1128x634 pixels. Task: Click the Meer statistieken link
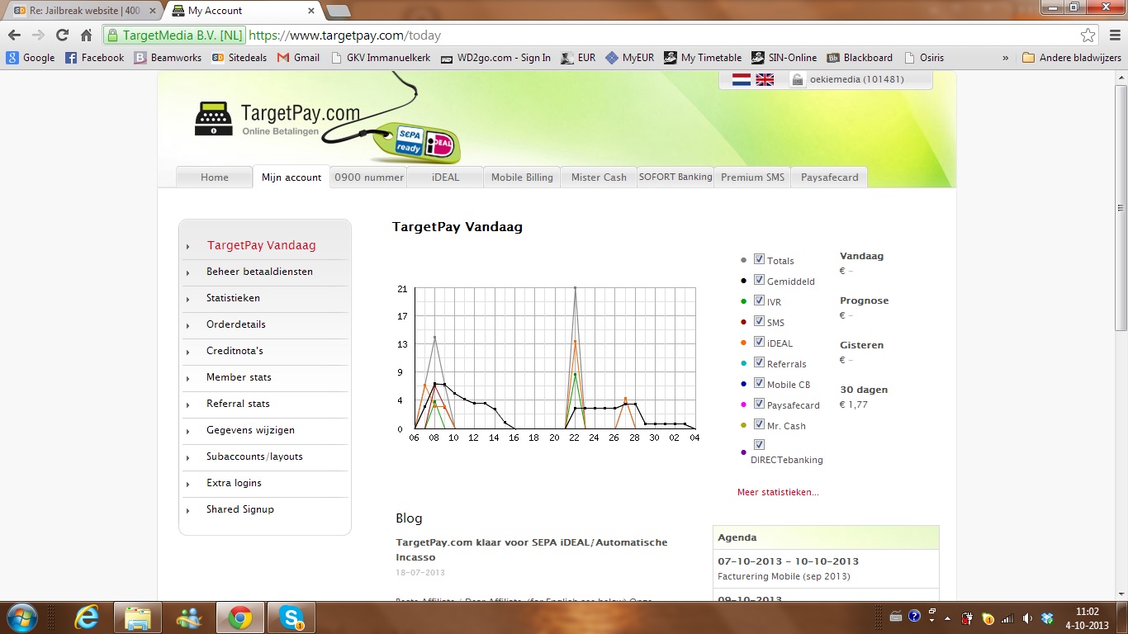(778, 492)
